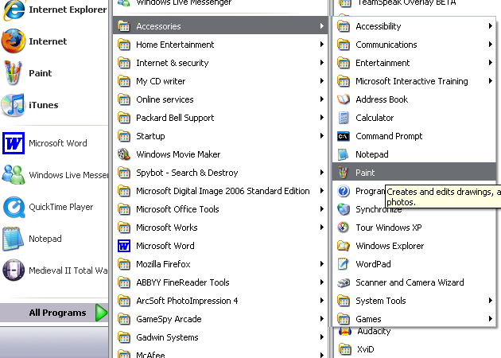Click green All Programs arrow
Screen dimensions: 501x358
tap(101, 313)
